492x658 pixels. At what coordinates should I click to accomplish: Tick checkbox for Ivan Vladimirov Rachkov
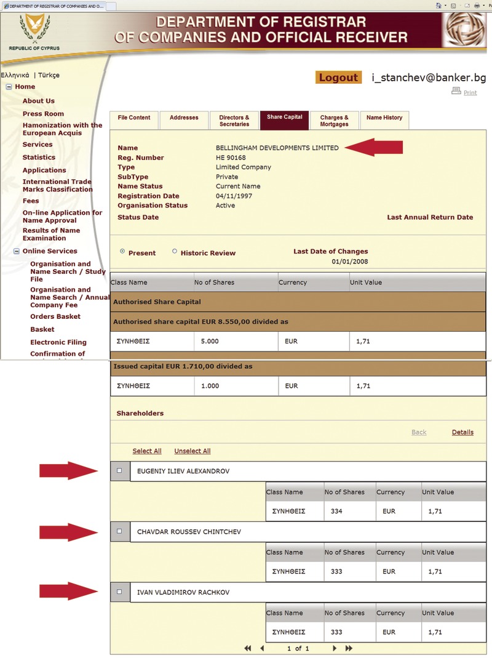click(119, 592)
